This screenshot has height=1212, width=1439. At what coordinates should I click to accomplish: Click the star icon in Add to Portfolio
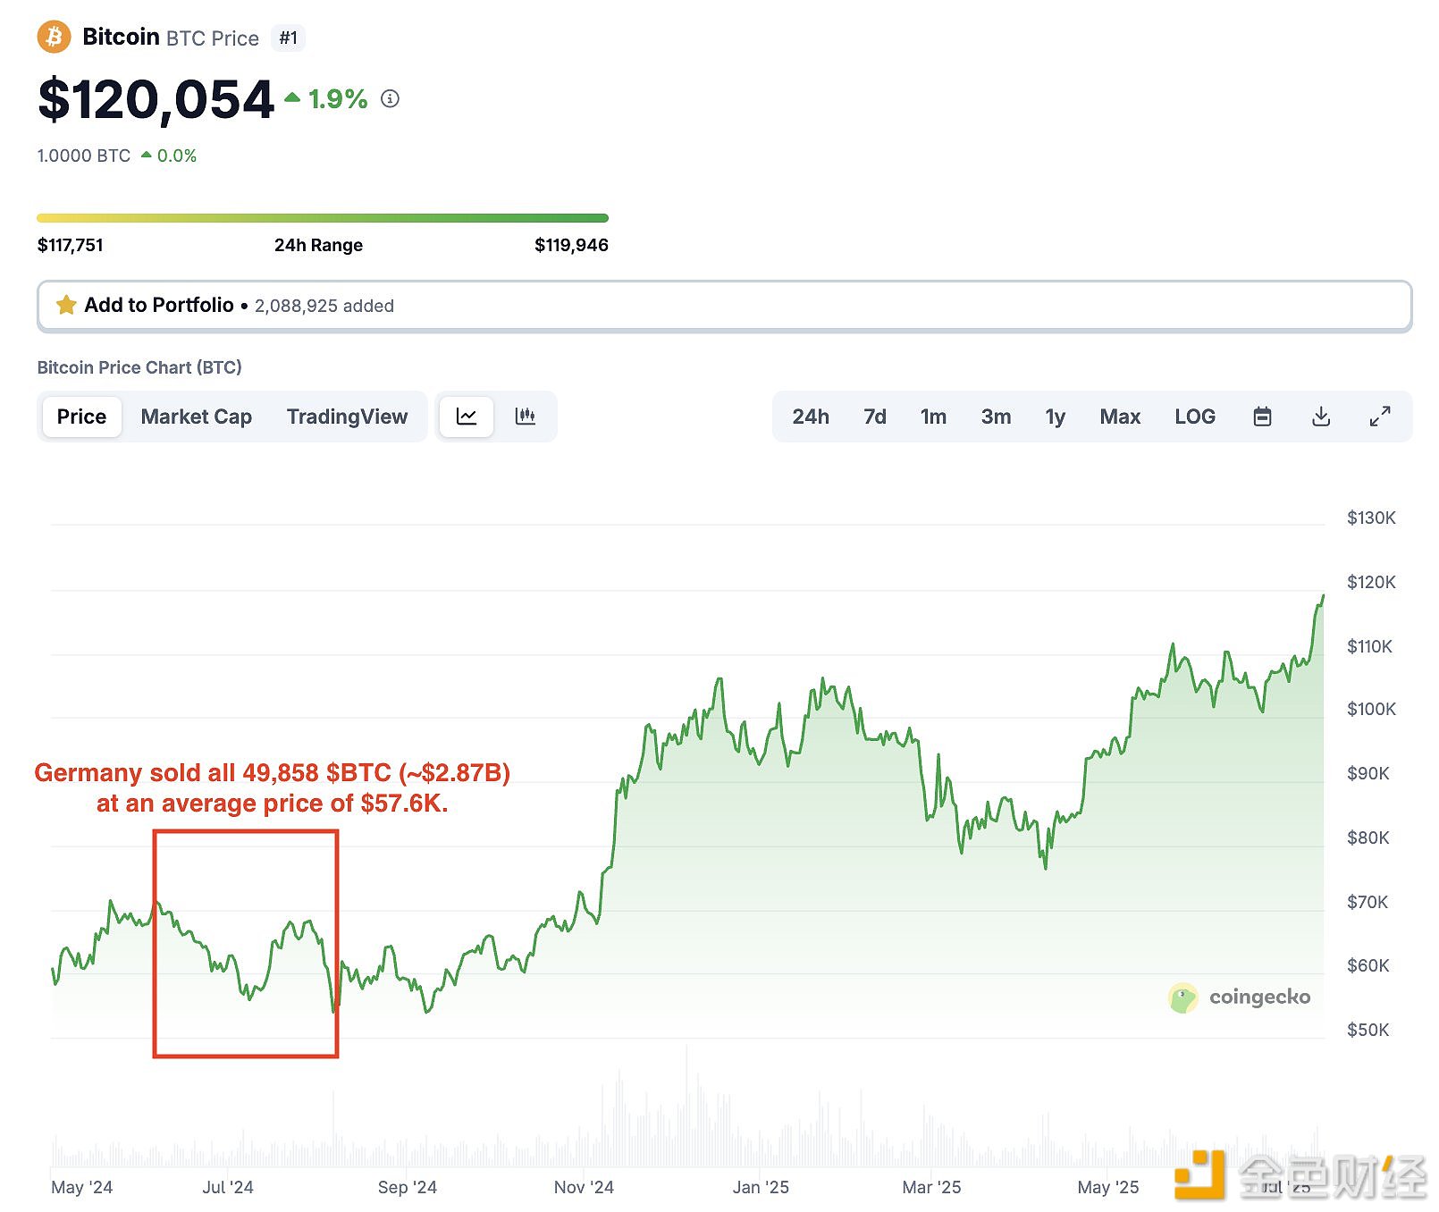[x=66, y=306]
